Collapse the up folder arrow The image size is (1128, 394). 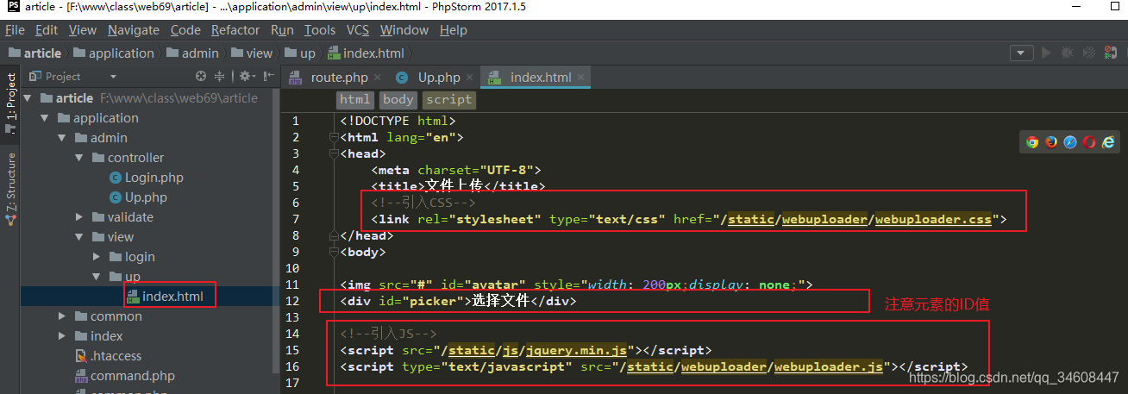click(x=96, y=277)
